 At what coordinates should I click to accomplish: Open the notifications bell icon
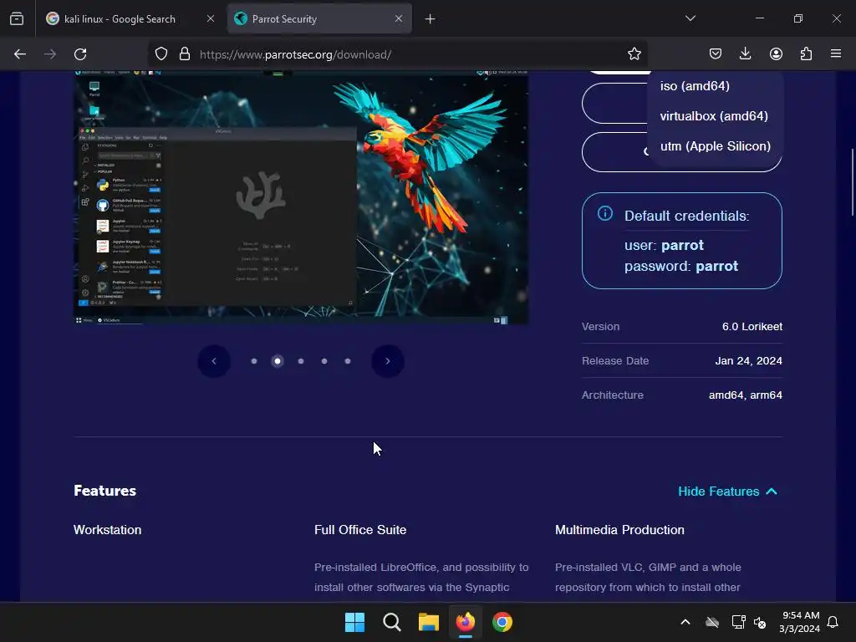[x=833, y=622]
